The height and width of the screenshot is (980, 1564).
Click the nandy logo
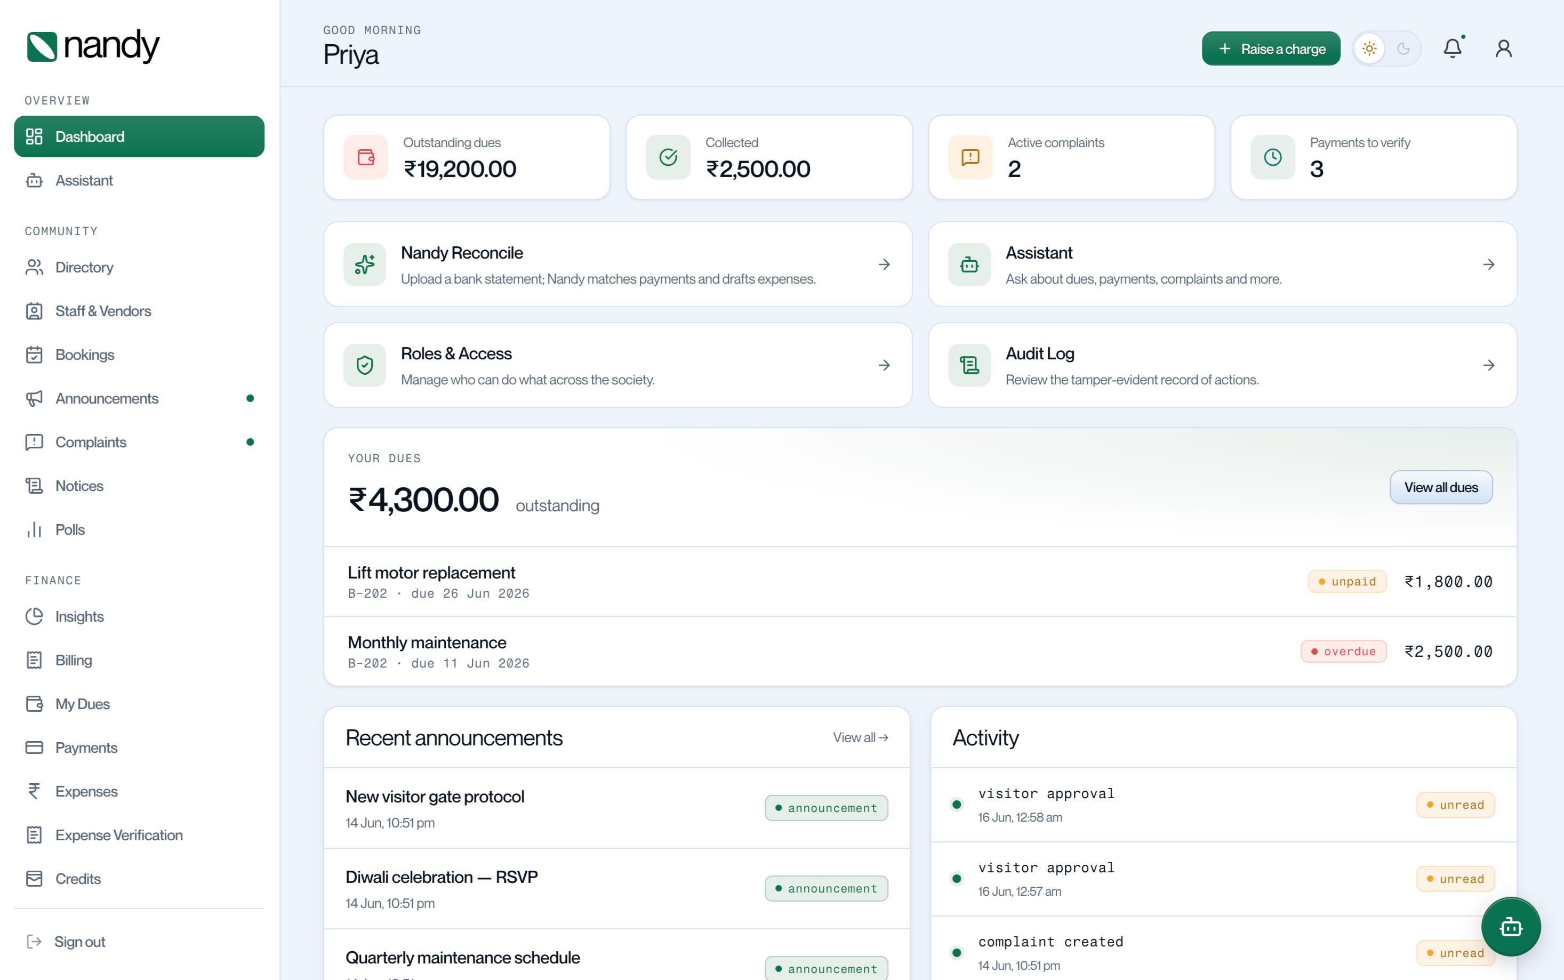tap(93, 46)
